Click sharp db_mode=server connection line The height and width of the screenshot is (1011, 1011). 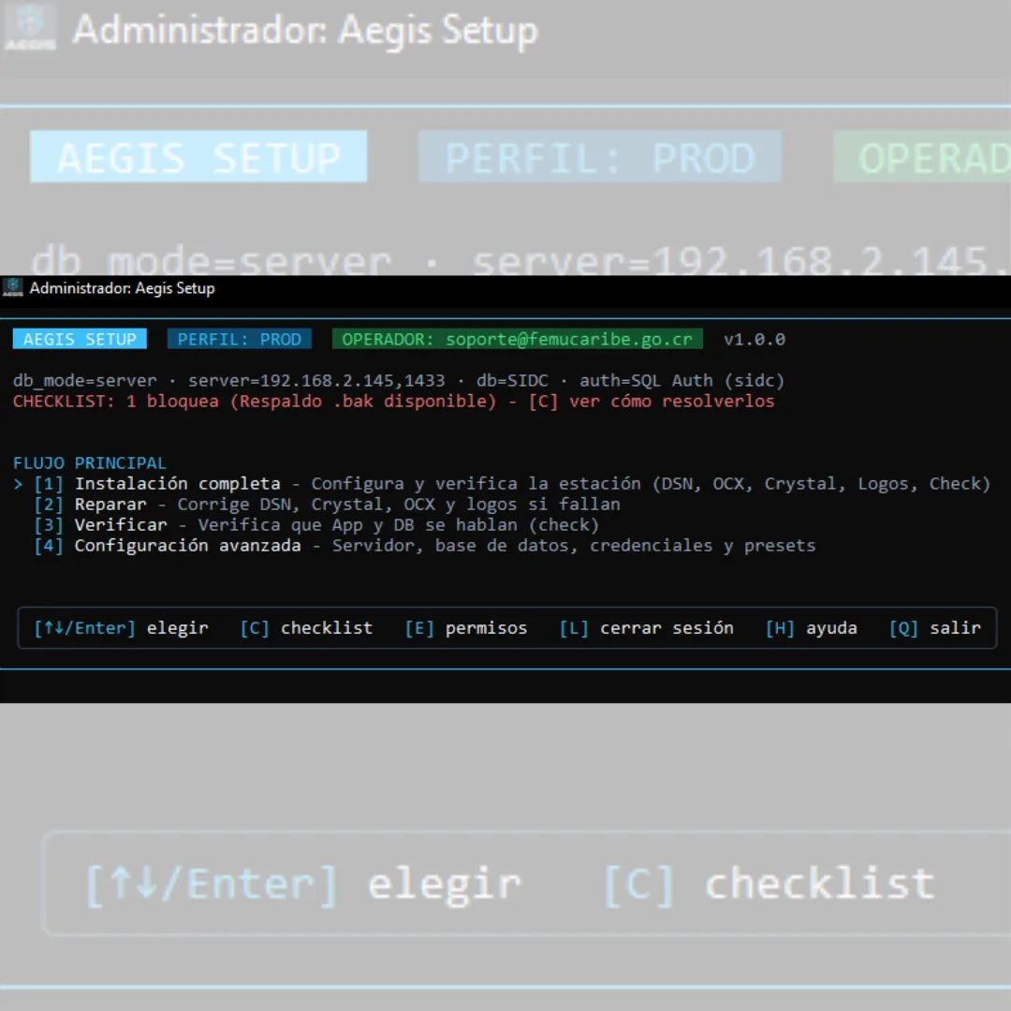click(x=399, y=380)
